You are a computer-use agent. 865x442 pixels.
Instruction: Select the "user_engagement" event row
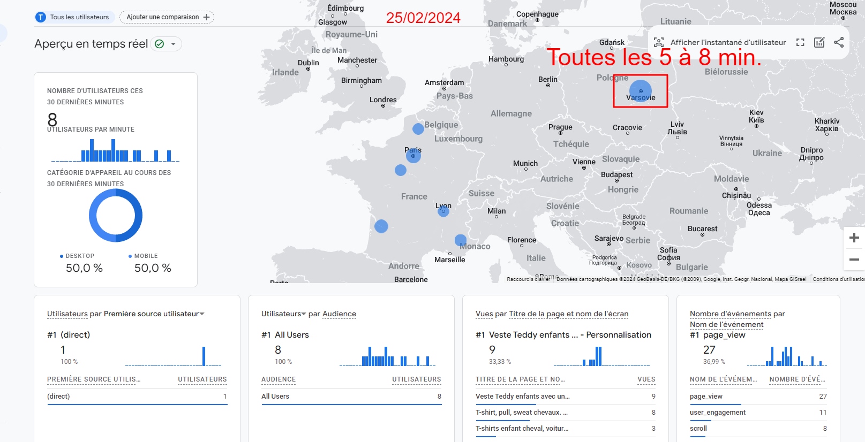pos(758,413)
